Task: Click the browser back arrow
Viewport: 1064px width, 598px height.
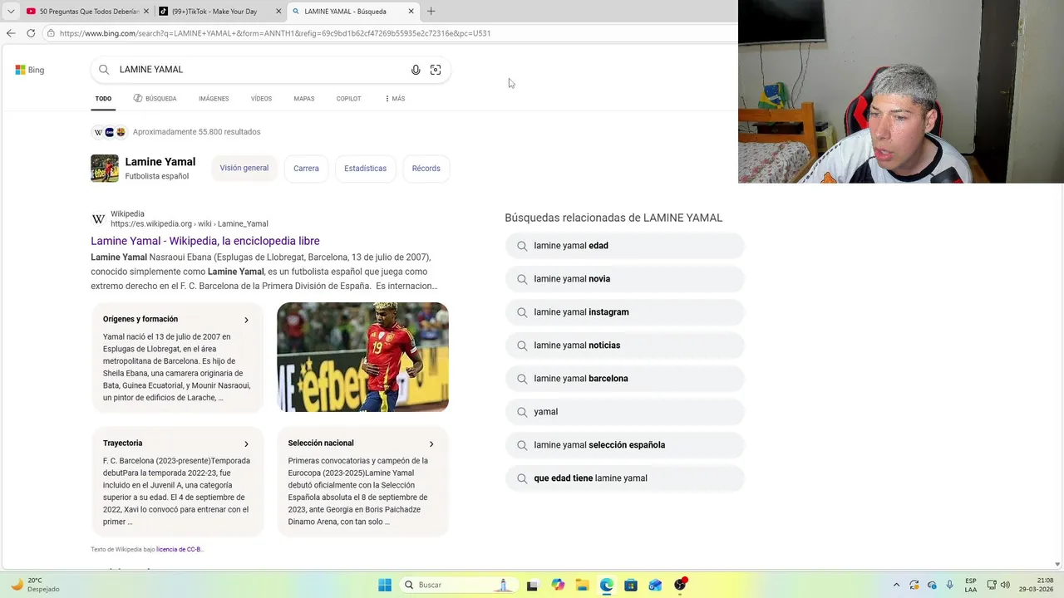Action: coord(11,33)
